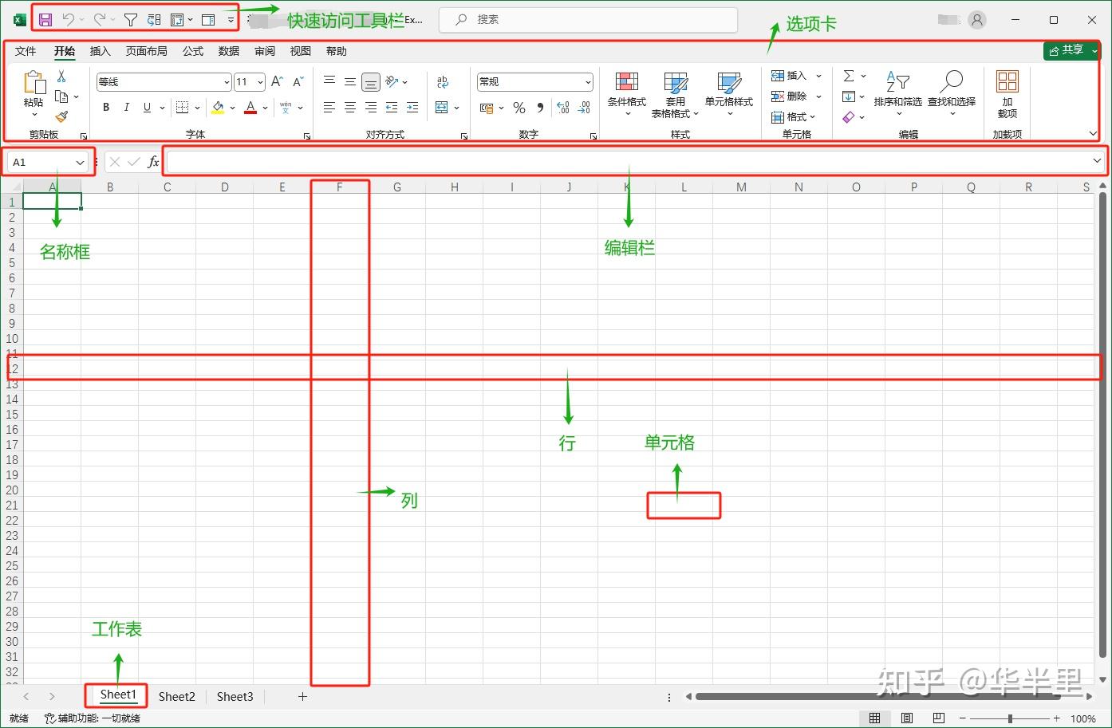The width and height of the screenshot is (1112, 728).
Task: Click the insert function fx icon
Action: click(x=153, y=162)
